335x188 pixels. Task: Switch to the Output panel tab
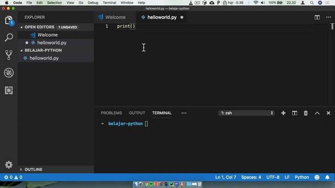point(137,113)
